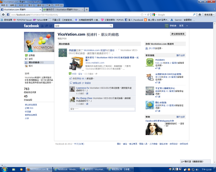This screenshot has width=216, height=172.
Task: Open the Firefox home page button
Action: pyautogui.click(x=200, y=14)
